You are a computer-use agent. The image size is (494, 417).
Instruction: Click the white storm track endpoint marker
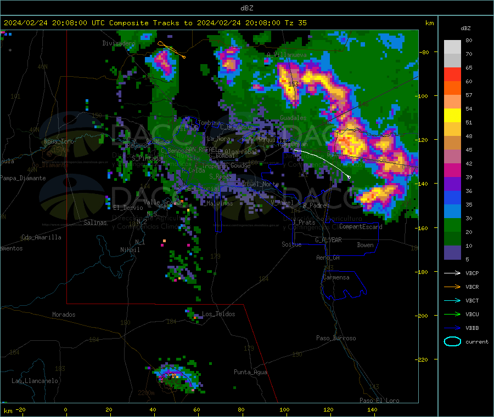[x=349, y=178]
